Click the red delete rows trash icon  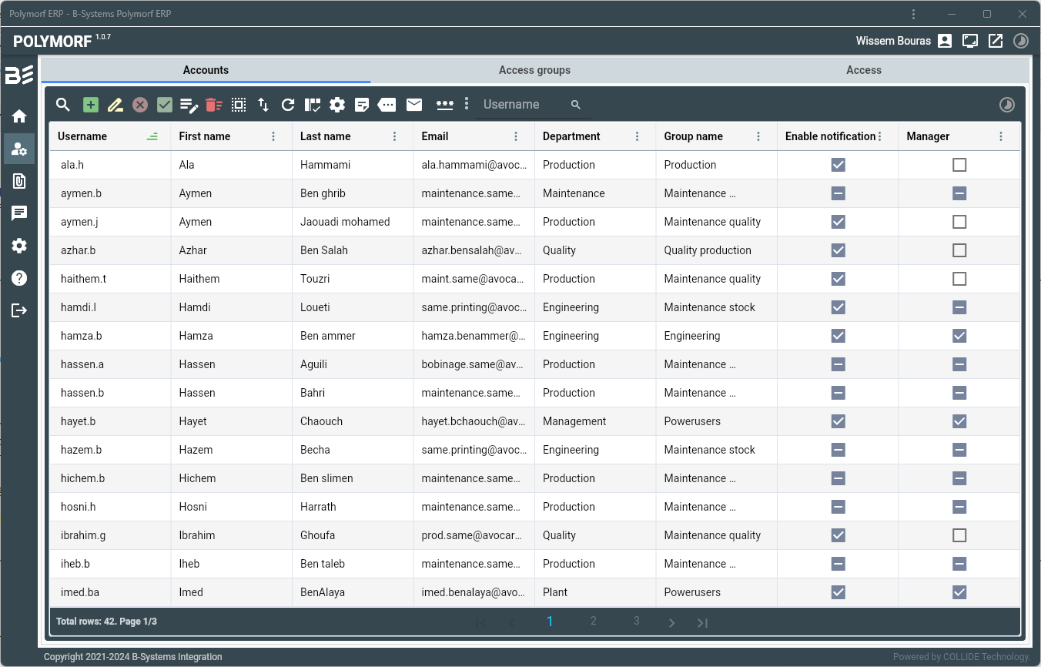coord(214,105)
